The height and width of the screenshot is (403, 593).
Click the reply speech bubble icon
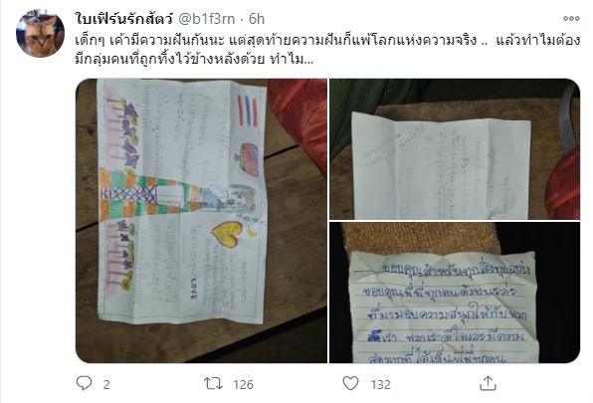84,383
